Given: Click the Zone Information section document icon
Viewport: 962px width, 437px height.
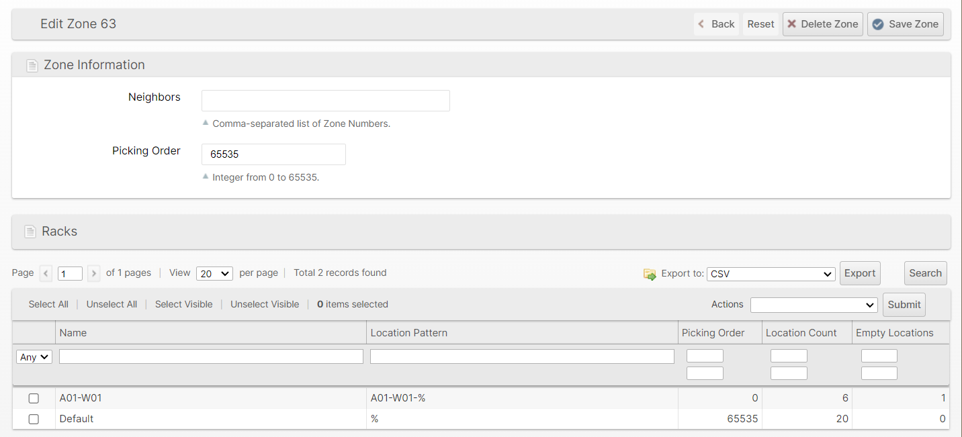Looking at the screenshot, I should point(32,66).
